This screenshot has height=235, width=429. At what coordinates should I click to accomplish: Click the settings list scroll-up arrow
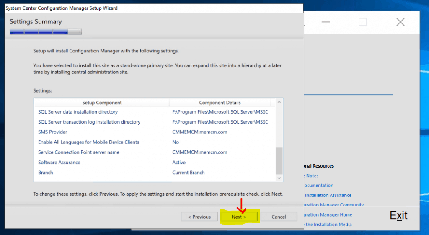[x=279, y=102]
